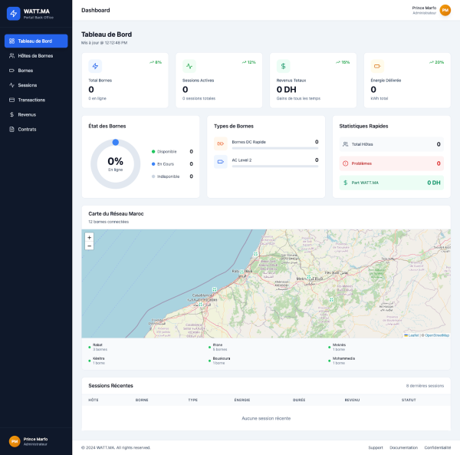This screenshot has width=460, height=455.
Task: Click the Problèmes alert icon
Action: [345, 163]
